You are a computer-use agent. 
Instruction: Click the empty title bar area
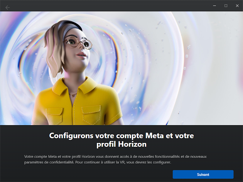point(109,6)
